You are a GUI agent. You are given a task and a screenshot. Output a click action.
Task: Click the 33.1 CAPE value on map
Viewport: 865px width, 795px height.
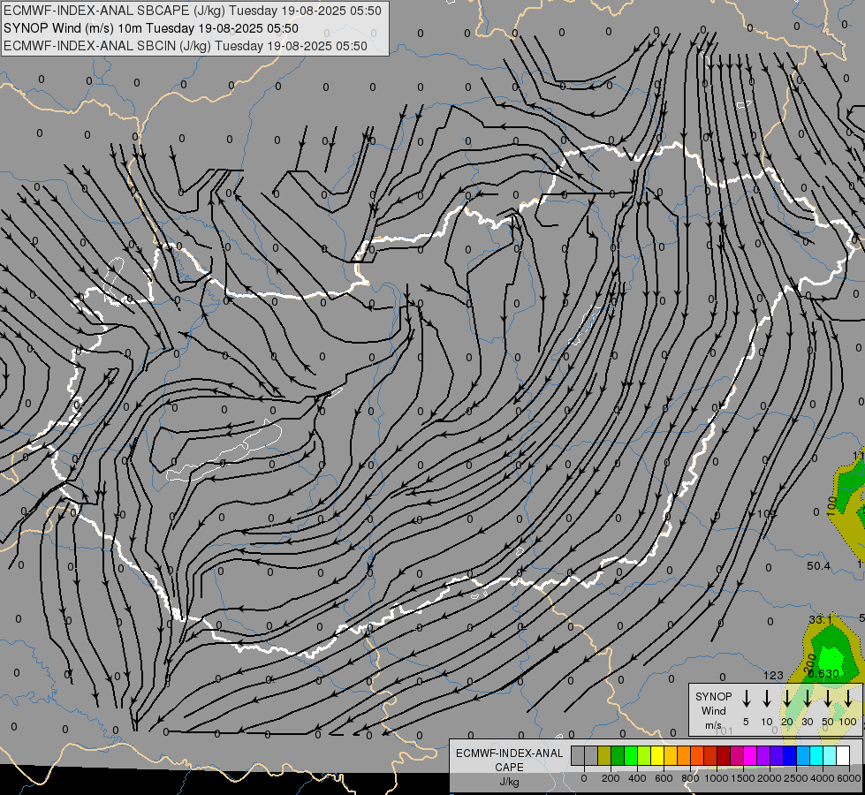tap(820, 619)
